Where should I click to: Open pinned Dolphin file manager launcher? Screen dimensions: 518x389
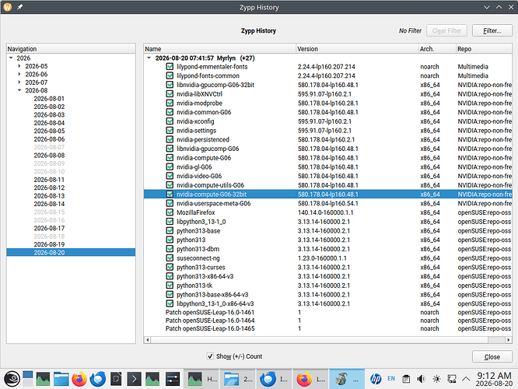tap(61, 379)
